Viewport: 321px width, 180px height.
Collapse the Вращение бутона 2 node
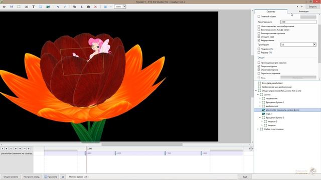(x=260, y=118)
